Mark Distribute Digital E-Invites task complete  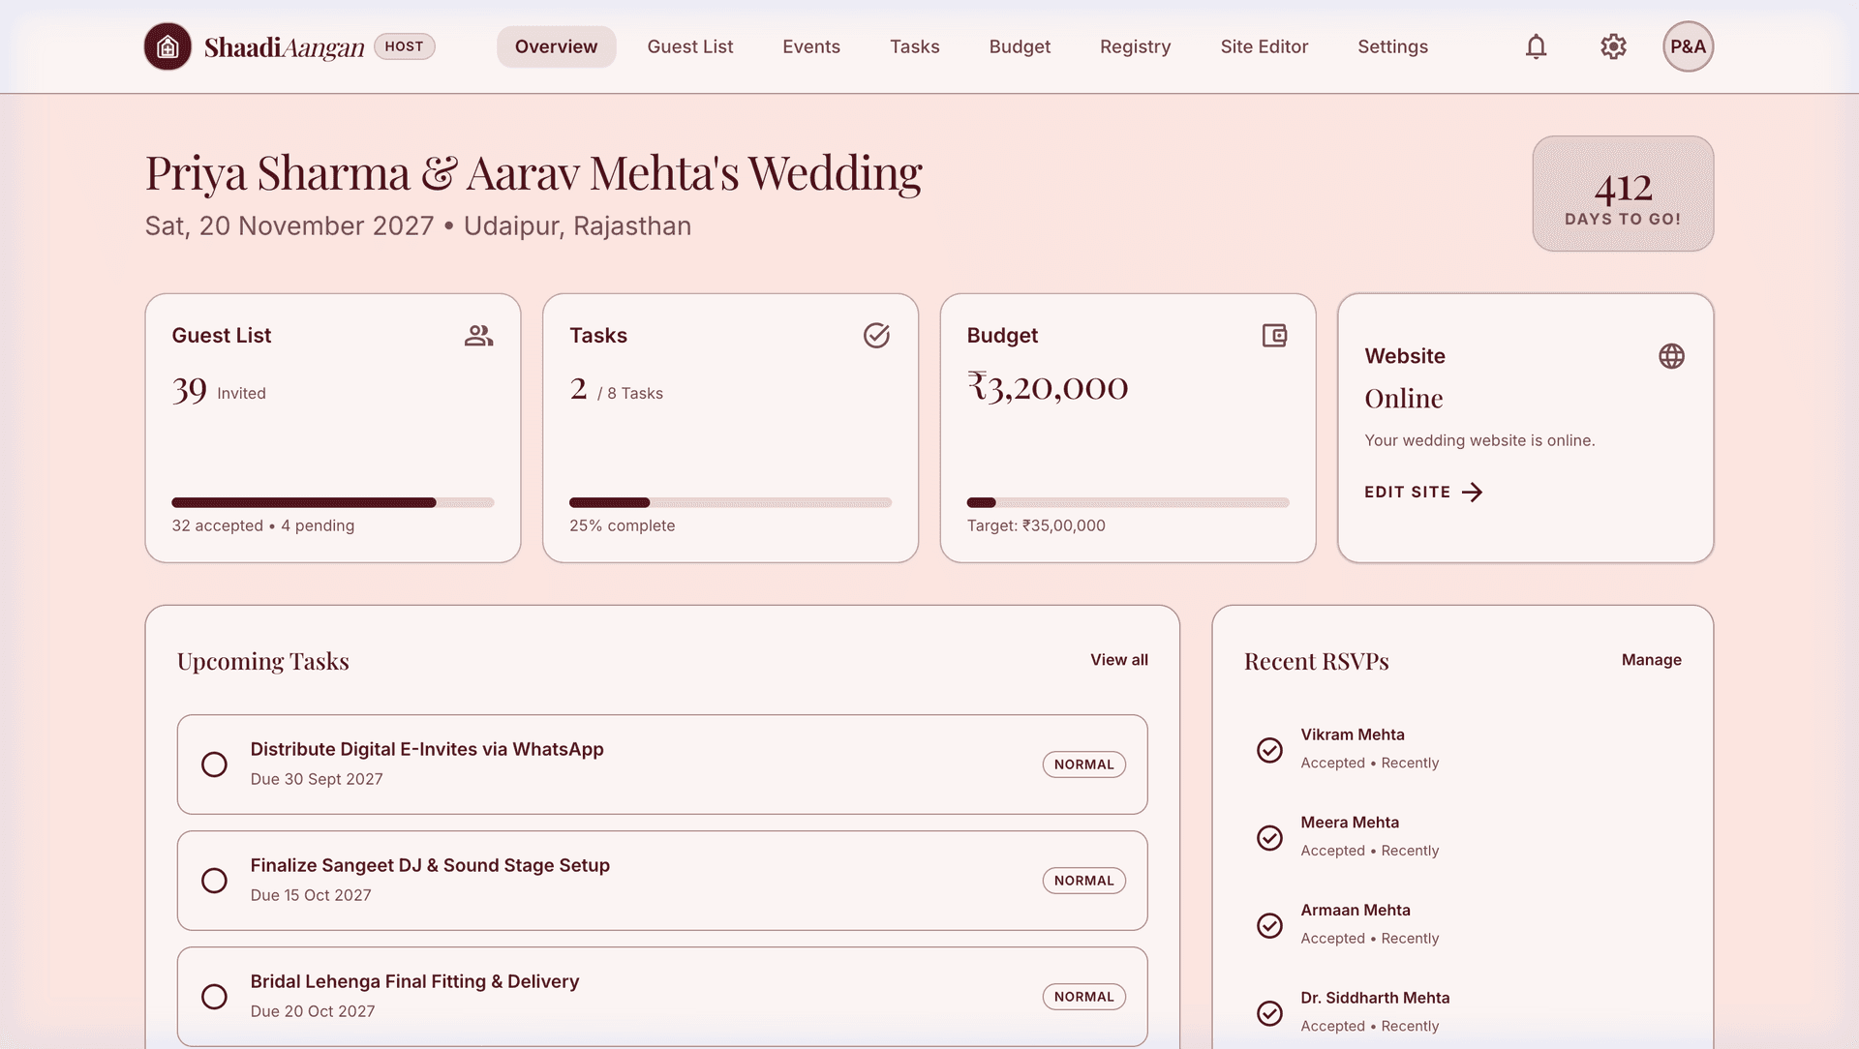214,764
